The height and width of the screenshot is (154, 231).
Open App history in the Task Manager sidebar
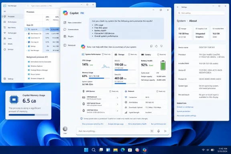point(12,27)
